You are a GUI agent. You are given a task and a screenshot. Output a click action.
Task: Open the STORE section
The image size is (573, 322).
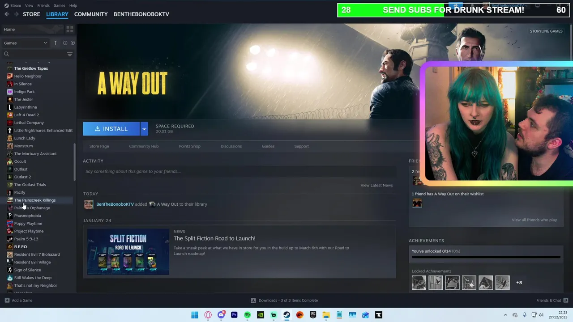pos(31,14)
